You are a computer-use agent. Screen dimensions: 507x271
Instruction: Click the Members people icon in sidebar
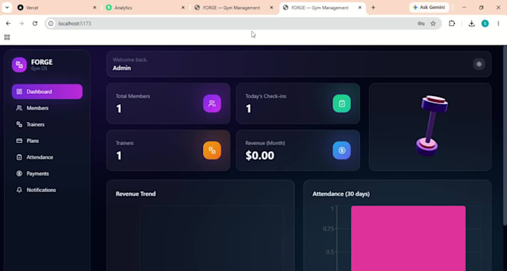pyautogui.click(x=19, y=108)
